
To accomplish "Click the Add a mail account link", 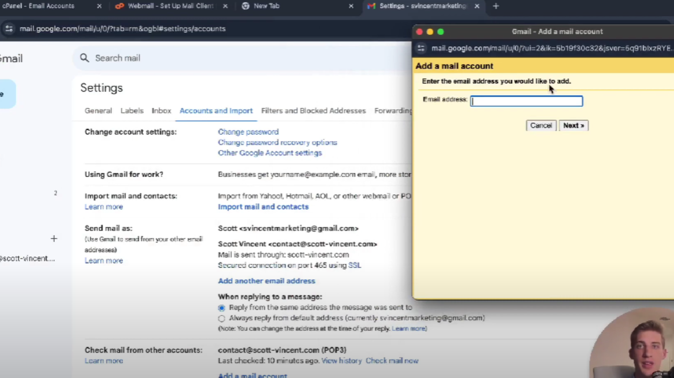I will [253, 376].
